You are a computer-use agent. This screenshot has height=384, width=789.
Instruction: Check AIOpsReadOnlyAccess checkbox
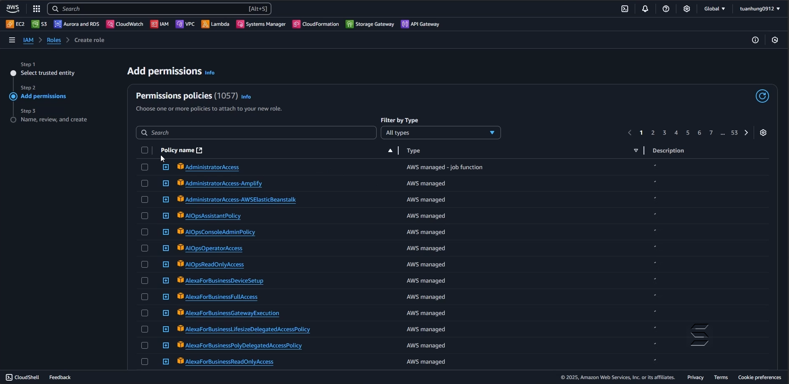click(x=145, y=264)
